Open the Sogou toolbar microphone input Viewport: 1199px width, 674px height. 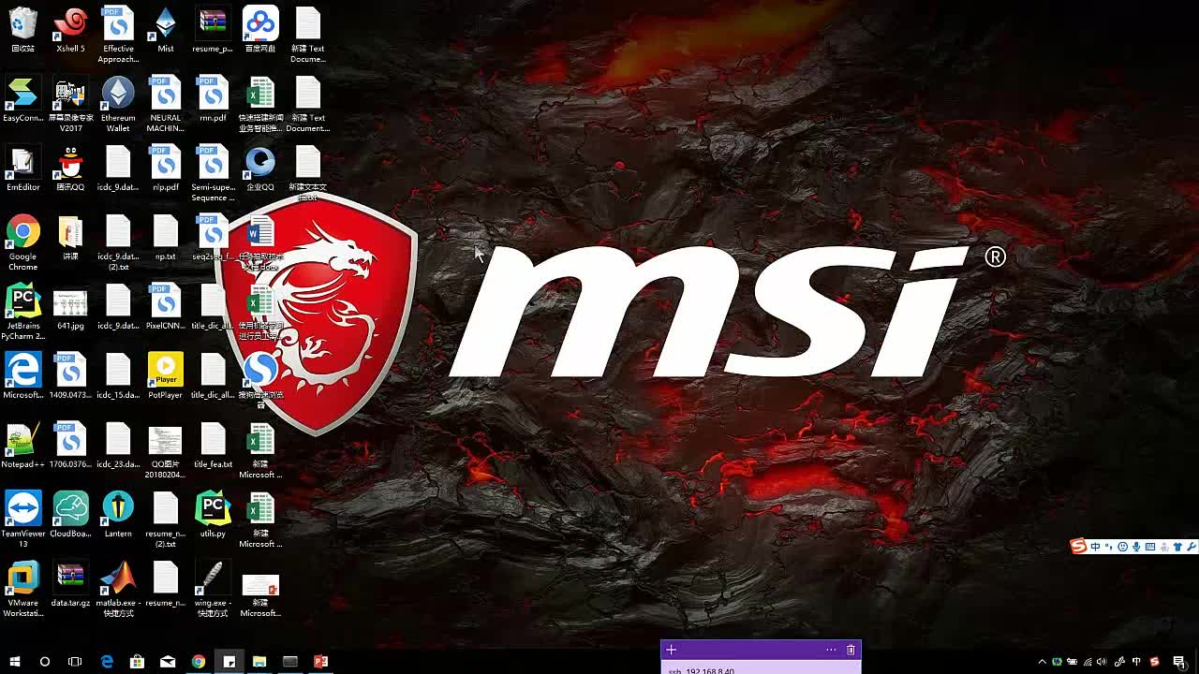tap(1136, 547)
